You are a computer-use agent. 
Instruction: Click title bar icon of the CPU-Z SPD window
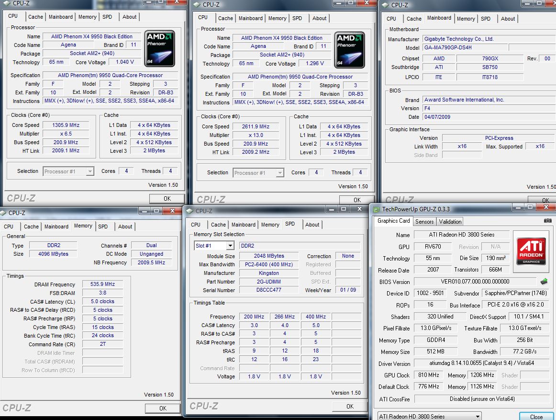pyautogui.click(x=190, y=211)
